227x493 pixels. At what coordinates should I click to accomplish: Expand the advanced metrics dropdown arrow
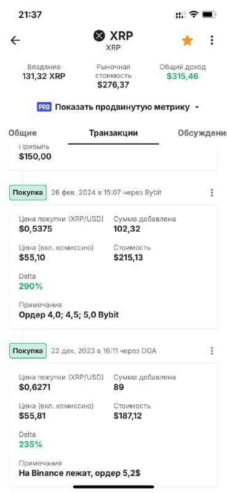point(197,107)
